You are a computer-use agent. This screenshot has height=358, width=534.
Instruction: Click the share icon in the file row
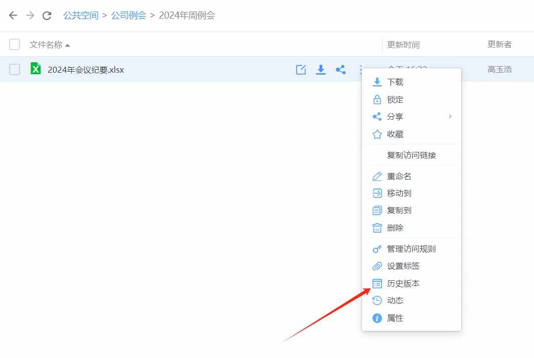[341, 70]
